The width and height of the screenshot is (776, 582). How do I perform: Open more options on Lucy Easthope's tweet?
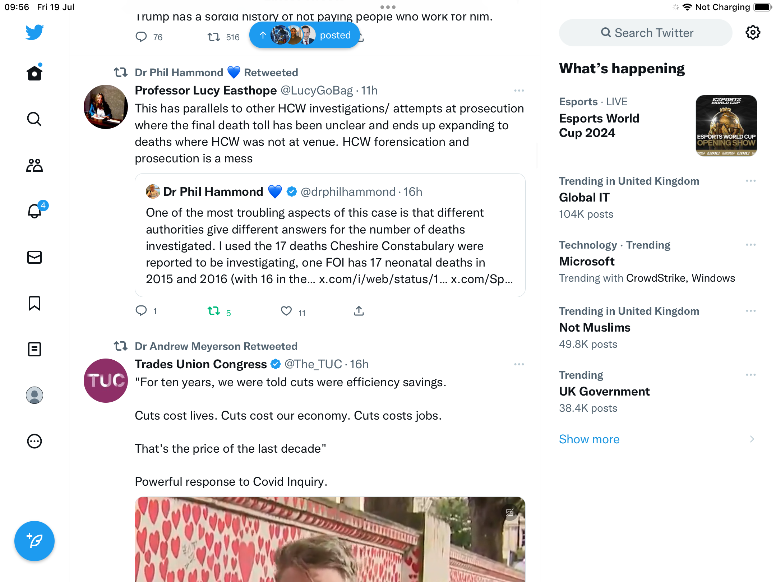click(x=519, y=91)
